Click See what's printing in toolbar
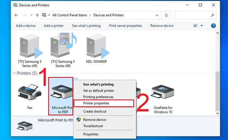Image resolution: width=228 pixels, height=140 pixels. click(x=86, y=26)
